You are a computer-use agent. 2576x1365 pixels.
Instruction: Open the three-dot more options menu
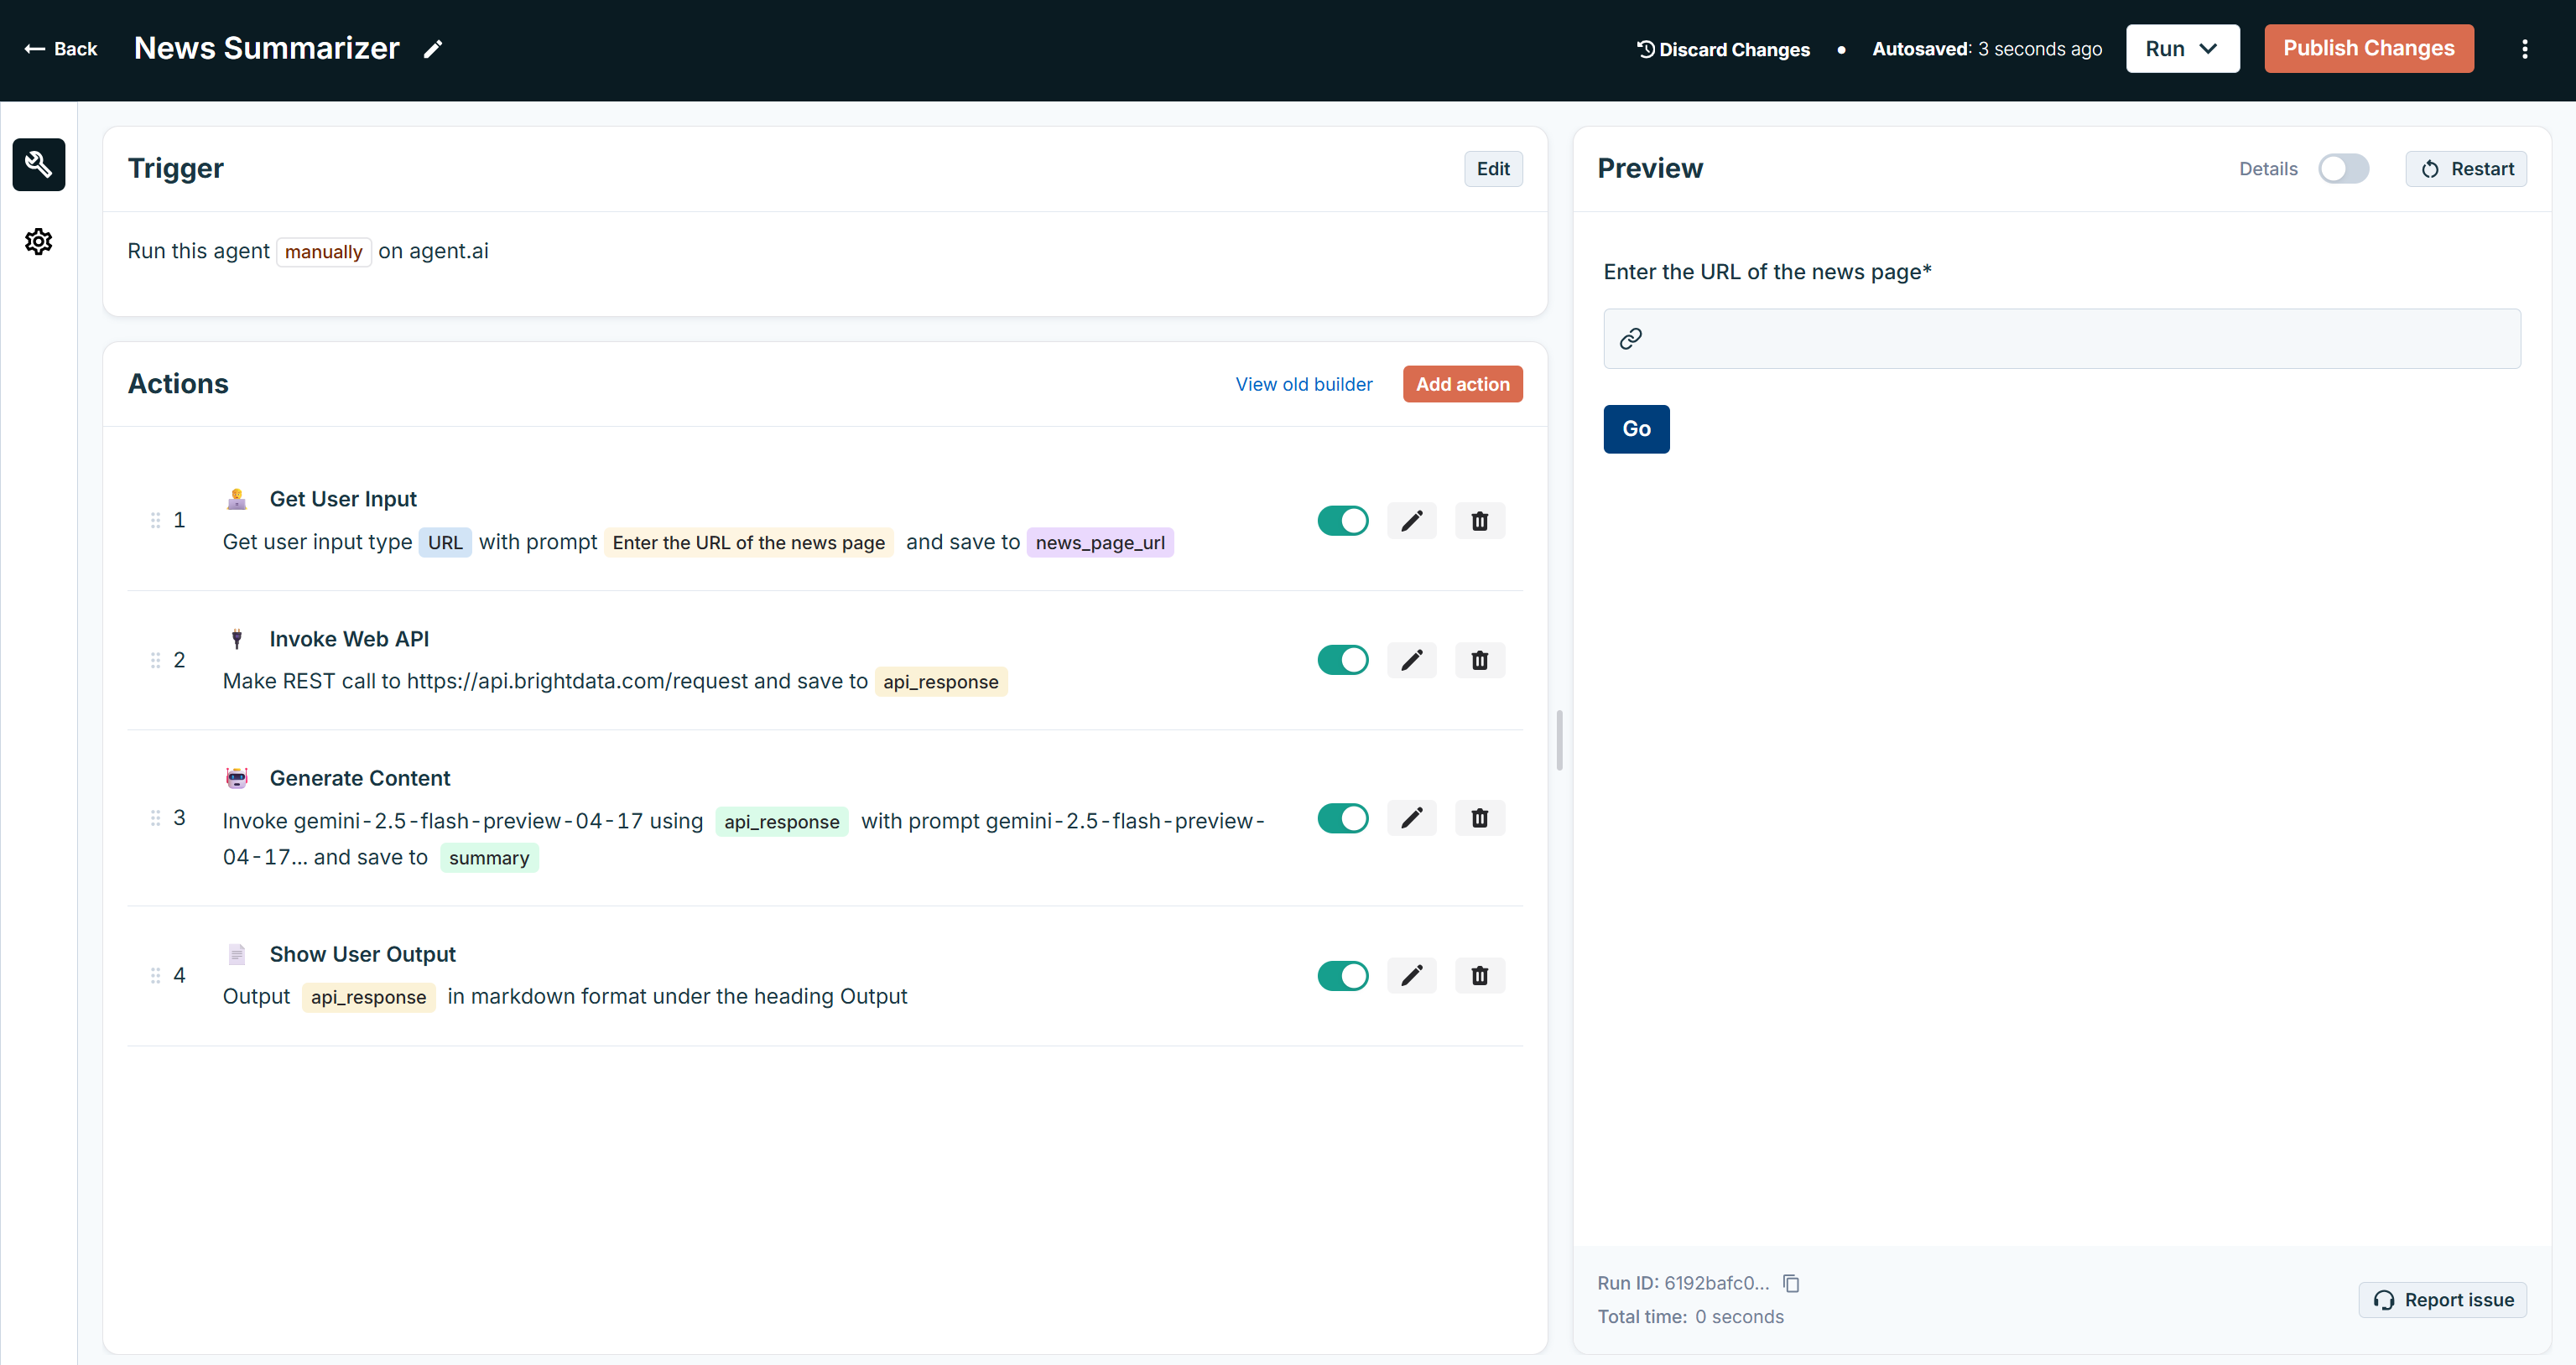click(2524, 49)
